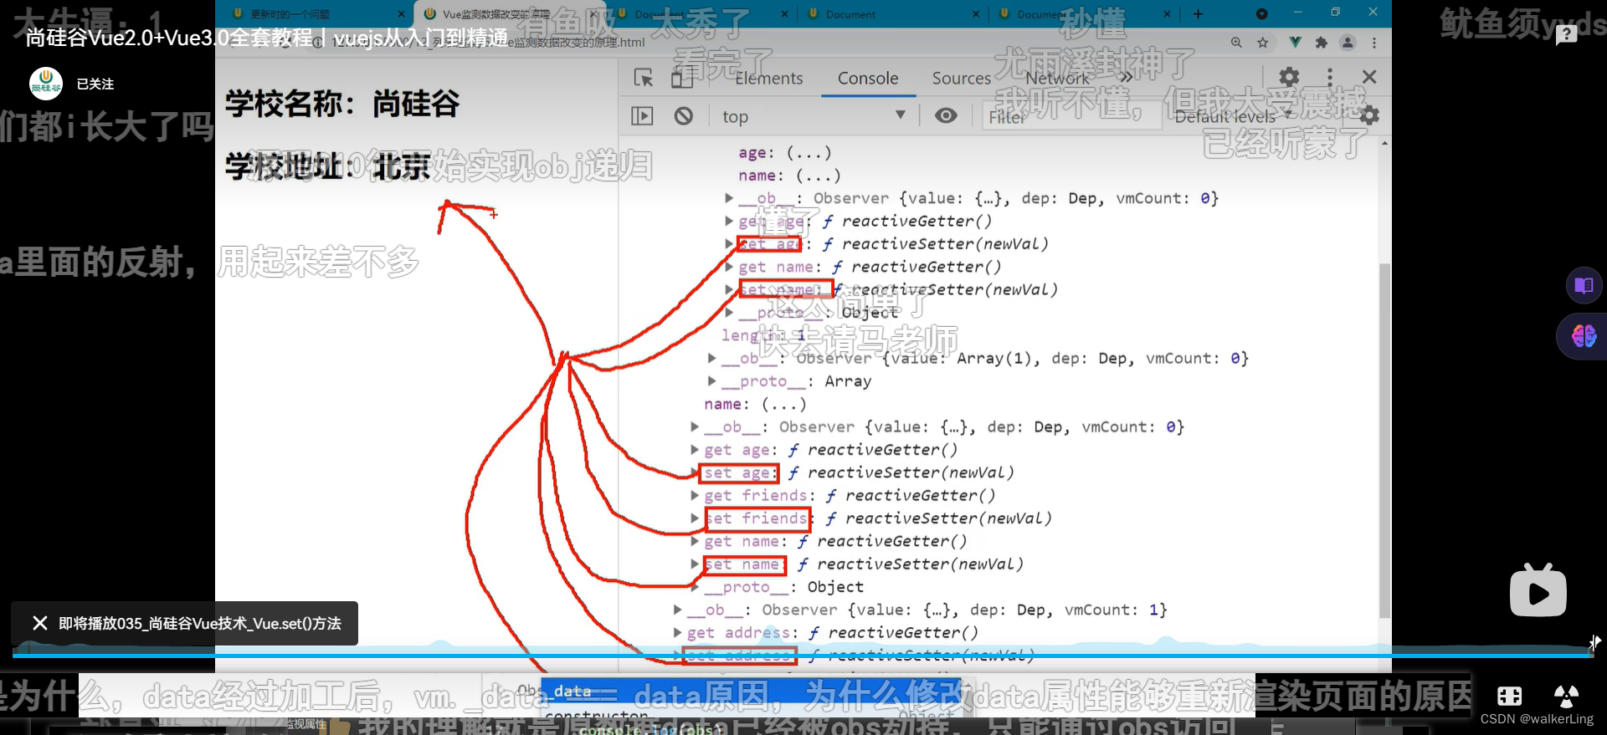Click the 学校名称：尚硅谷 heading
Viewport: 1607px width, 735px height.
(x=342, y=104)
